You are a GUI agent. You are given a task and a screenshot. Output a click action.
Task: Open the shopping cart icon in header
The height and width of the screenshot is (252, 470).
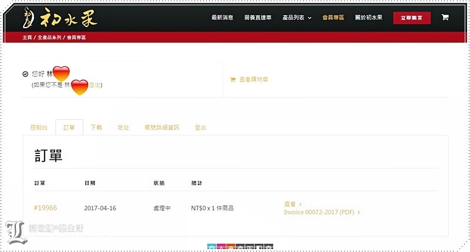point(445,18)
